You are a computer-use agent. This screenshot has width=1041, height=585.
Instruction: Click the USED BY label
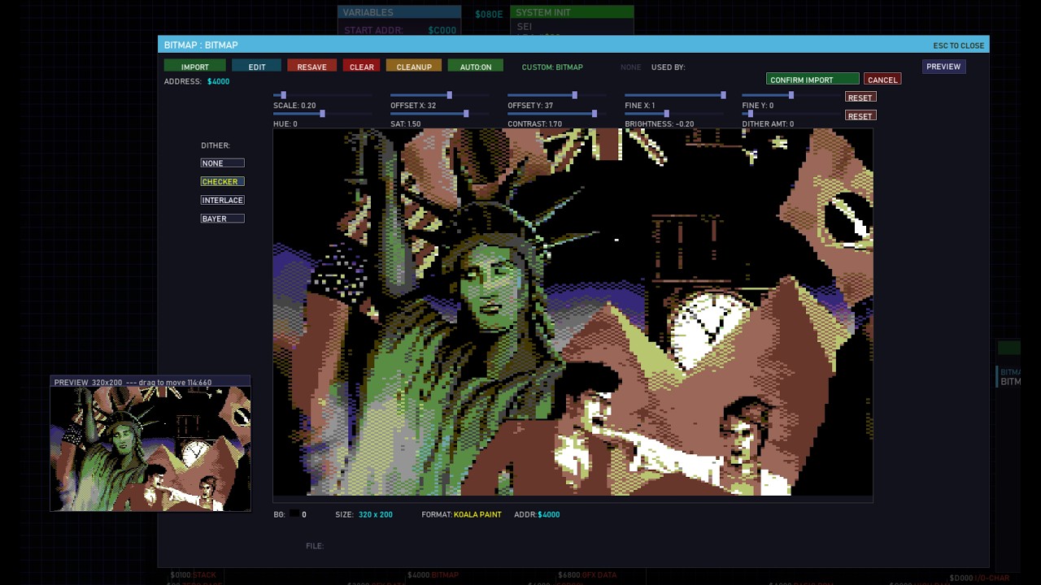pyautogui.click(x=668, y=67)
